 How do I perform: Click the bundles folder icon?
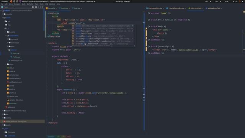(x=8, y=32)
